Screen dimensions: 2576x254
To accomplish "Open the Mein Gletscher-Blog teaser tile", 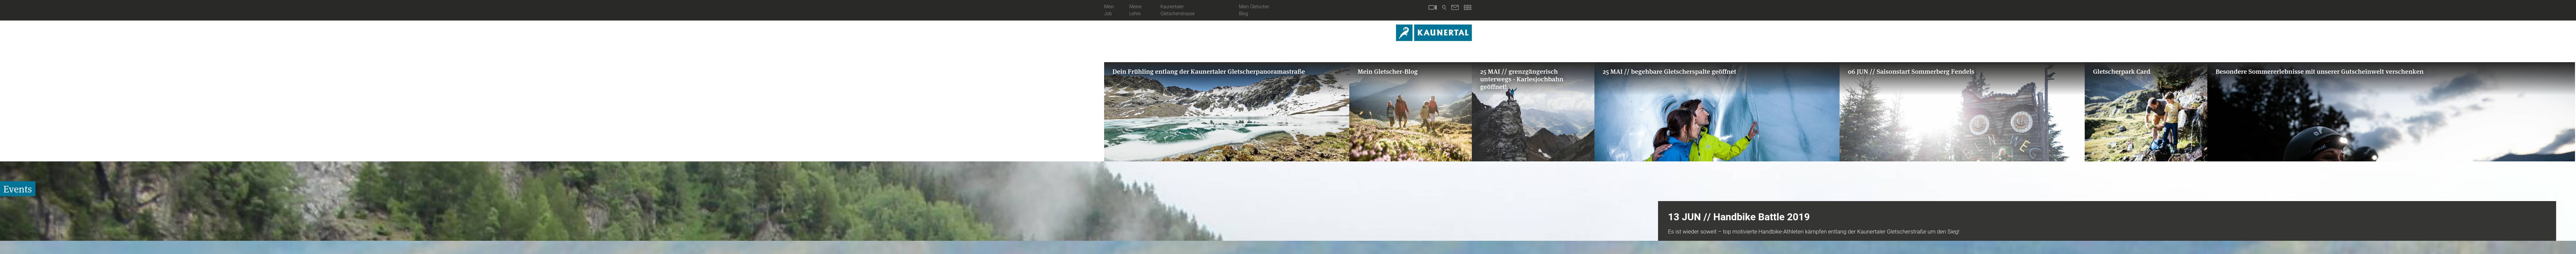I will tap(1410, 112).
